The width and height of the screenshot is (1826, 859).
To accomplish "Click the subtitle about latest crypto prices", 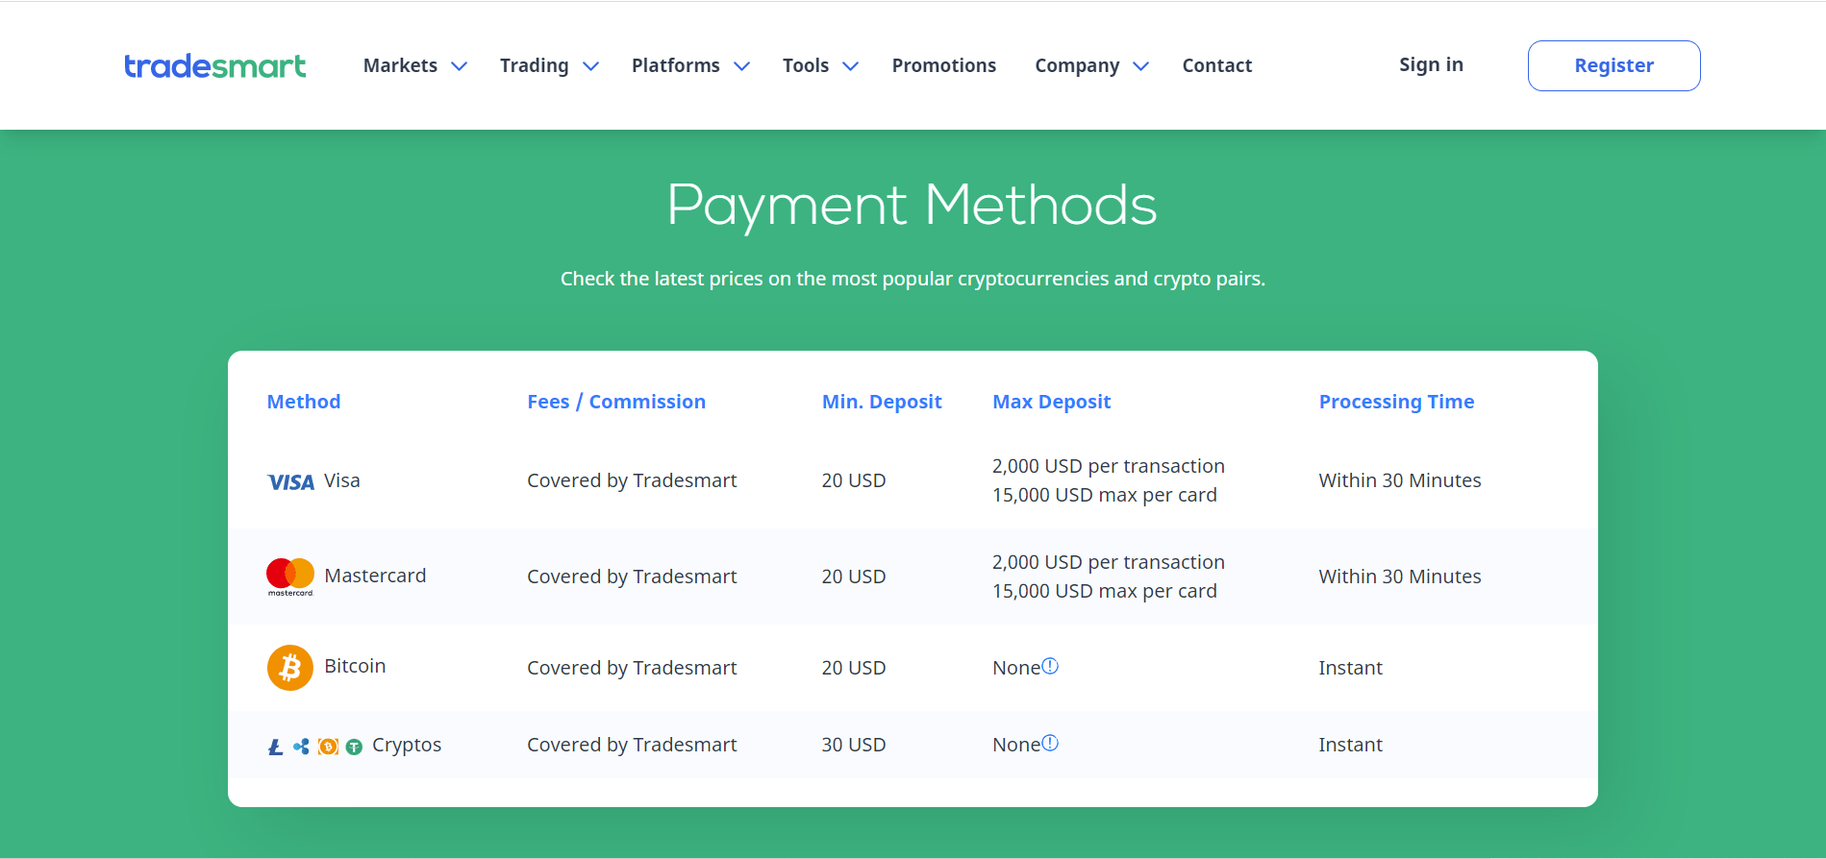I will point(913,279).
